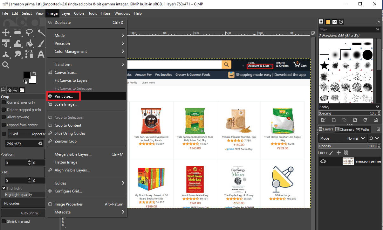Click the Delete brush icon
383x230 pixels.
click(355, 120)
